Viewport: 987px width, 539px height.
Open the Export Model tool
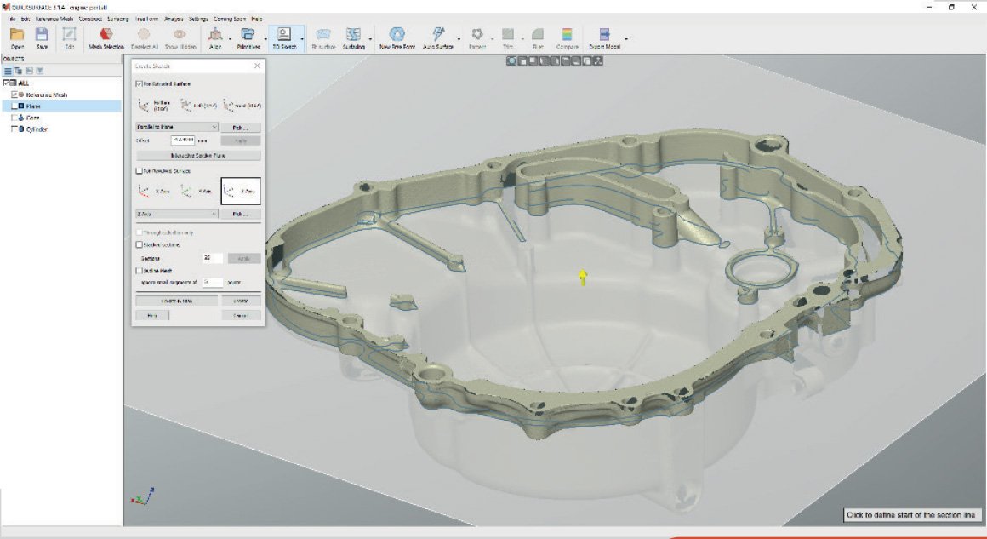tap(604, 37)
